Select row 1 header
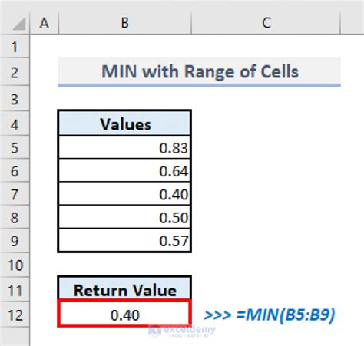Viewport: 364px width, 346px height. pyautogui.click(x=15, y=47)
